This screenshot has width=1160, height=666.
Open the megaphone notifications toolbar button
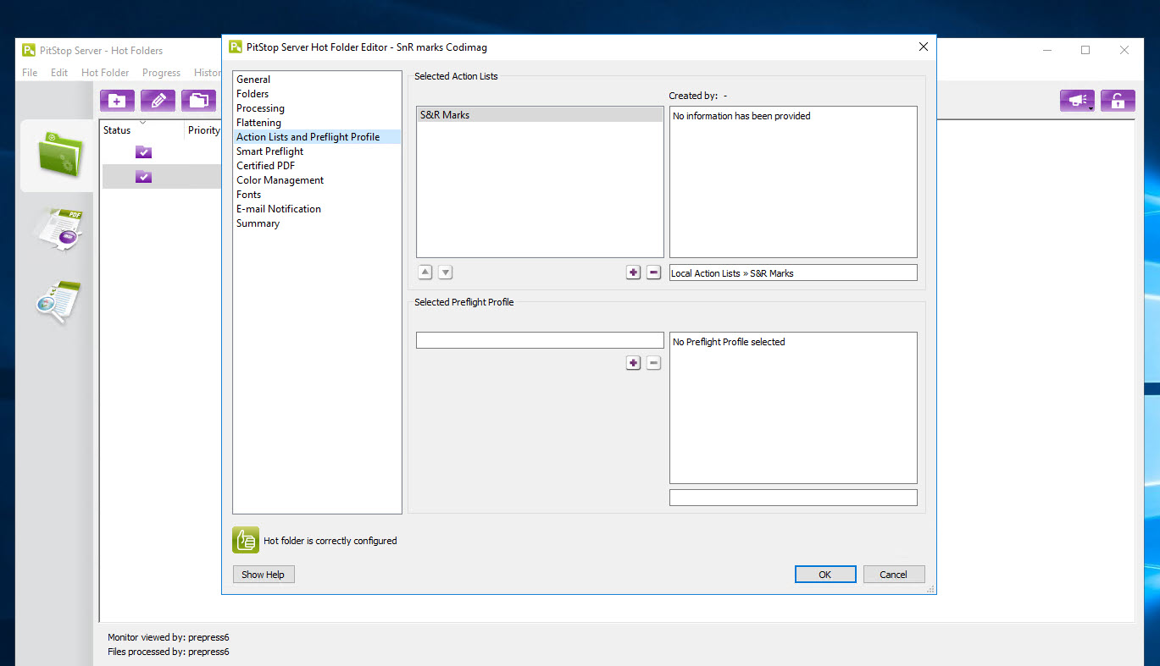1077,101
